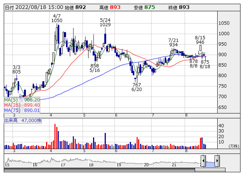The image size is (245, 176).
Task: Click the 3/3 805 price label
Action: click(17, 70)
